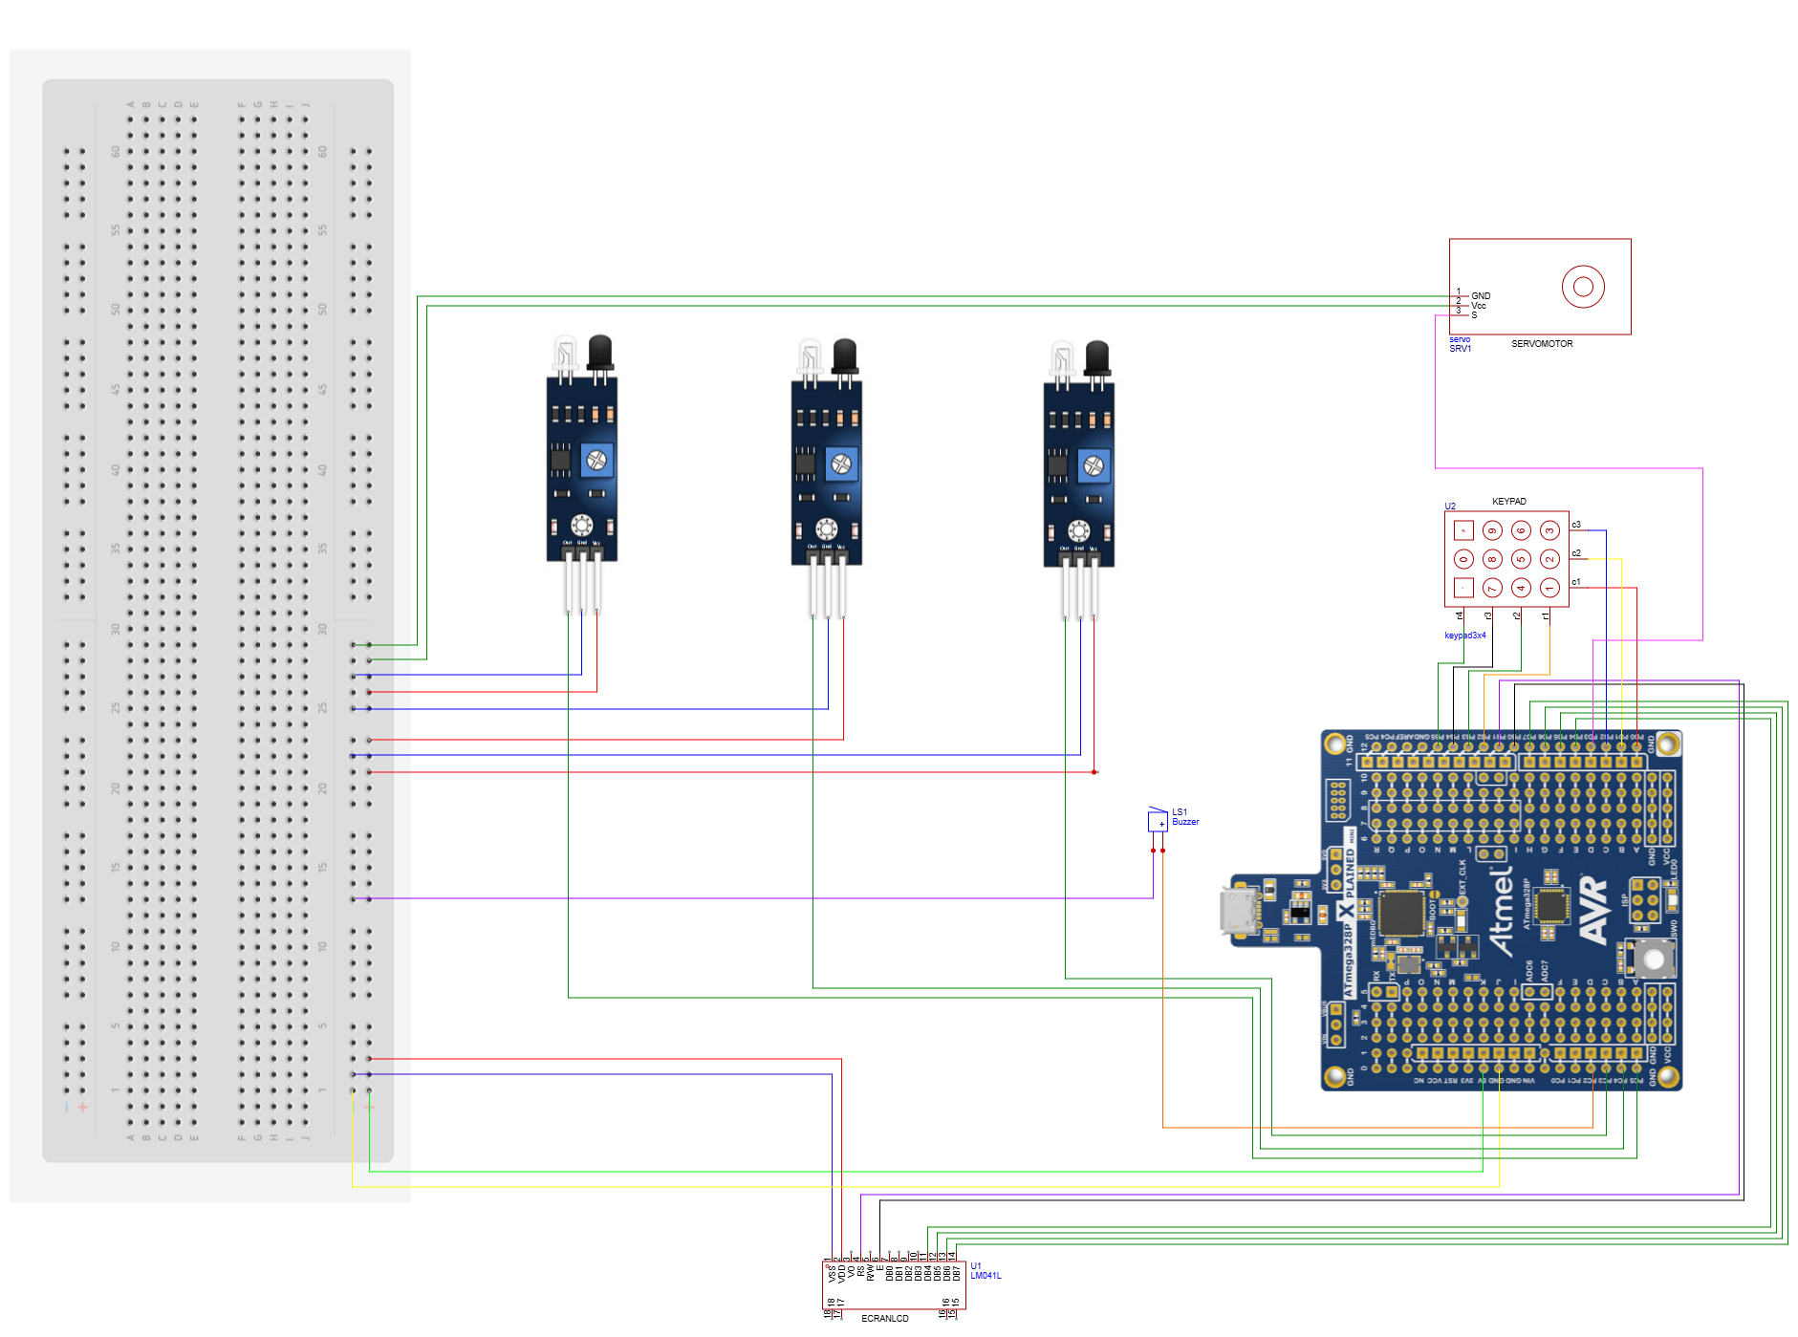The width and height of the screenshot is (1798, 1337).
Task: Click the LCD DB7 pin
Action: (956, 1272)
